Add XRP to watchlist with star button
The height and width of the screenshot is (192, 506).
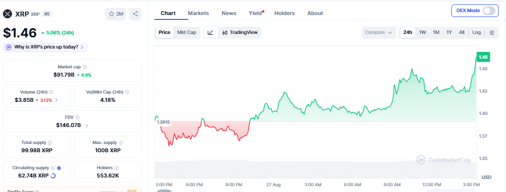[116, 14]
